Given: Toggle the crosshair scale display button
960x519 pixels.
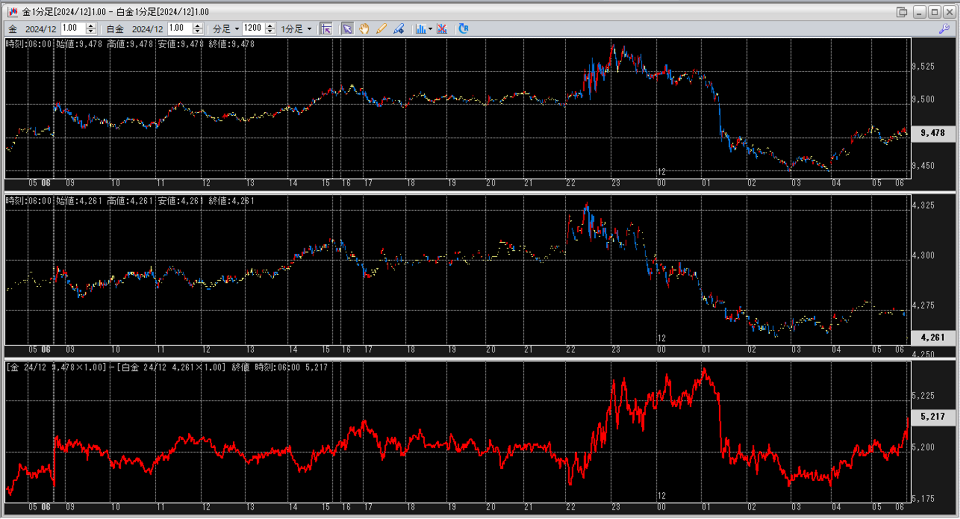Looking at the screenshot, I should [x=326, y=29].
